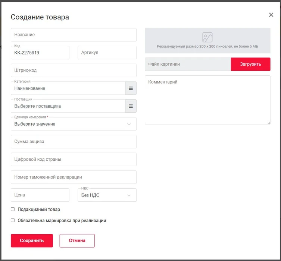Open category list menu icon
Image resolution: width=281 pixels, height=261 pixels.
131,88
